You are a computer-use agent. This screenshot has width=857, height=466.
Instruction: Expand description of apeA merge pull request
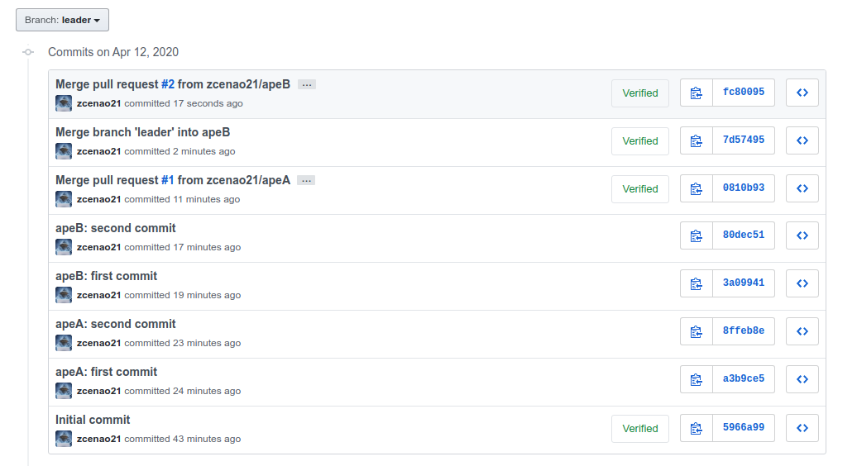point(306,181)
